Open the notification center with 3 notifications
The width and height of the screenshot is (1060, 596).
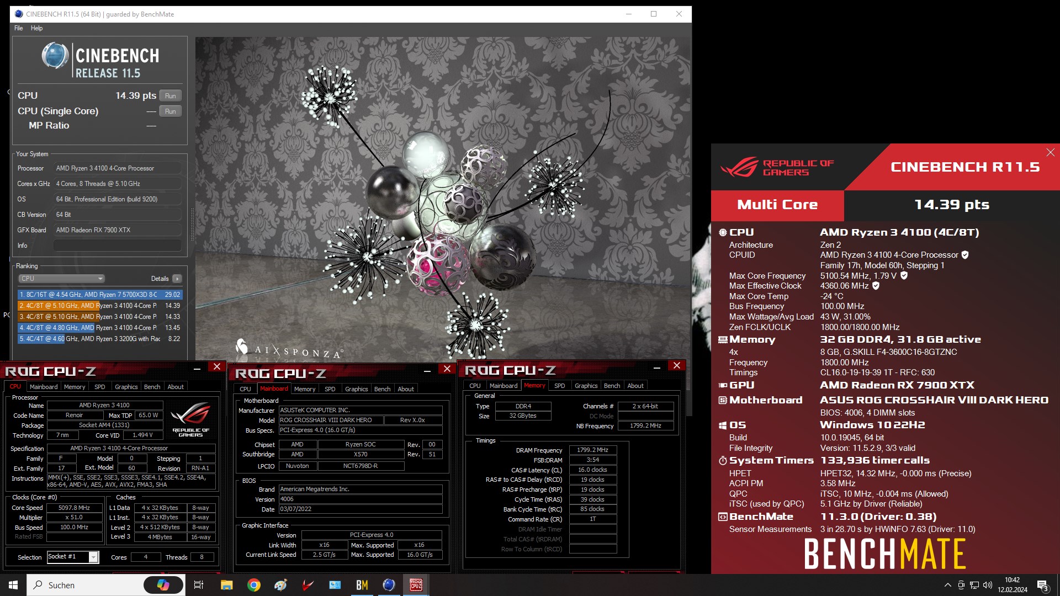click(x=1043, y=586)
